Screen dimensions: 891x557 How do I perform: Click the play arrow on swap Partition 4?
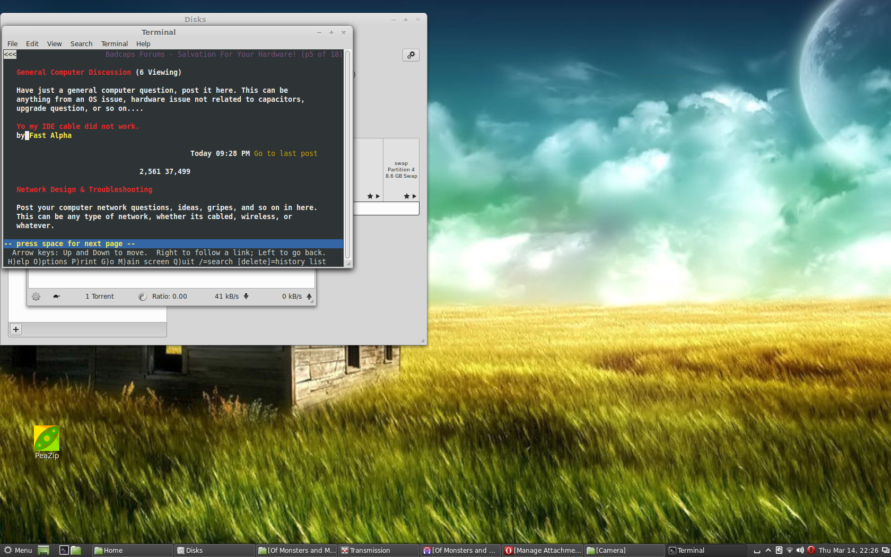coord(414,196)
